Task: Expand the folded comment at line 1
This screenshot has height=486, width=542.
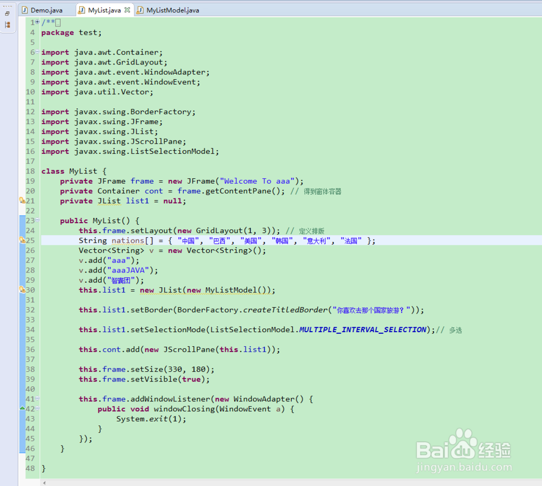Action: 37,22
